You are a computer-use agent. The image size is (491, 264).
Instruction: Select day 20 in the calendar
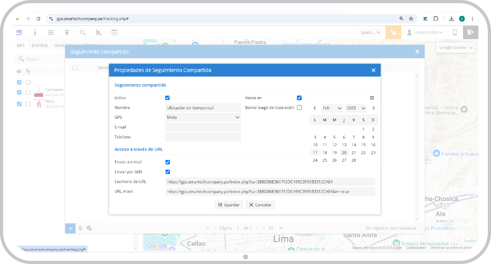point(344,153)
